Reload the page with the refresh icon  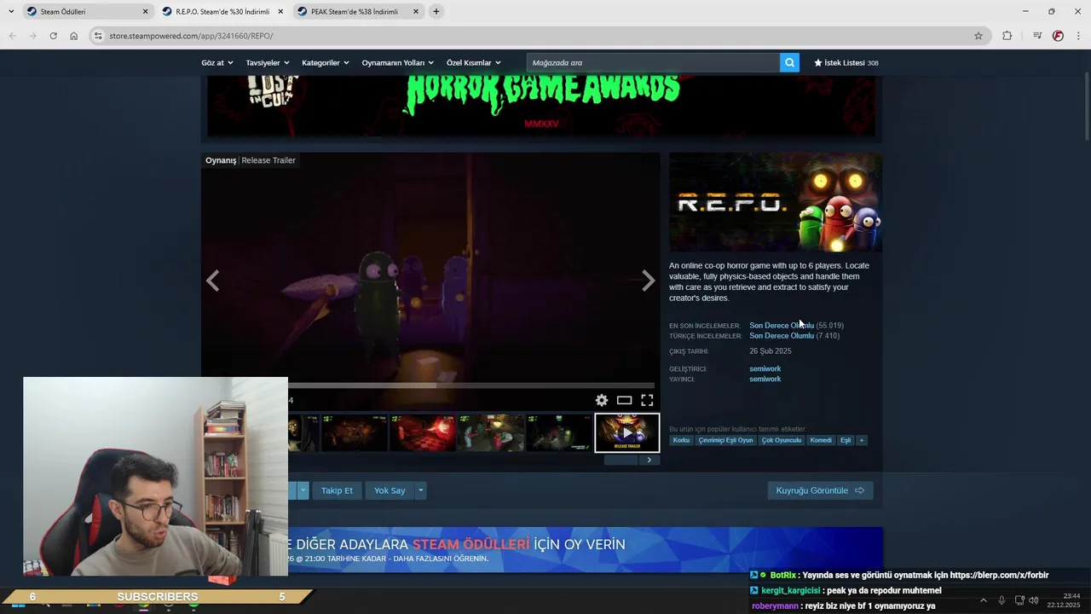coord(53,36)
